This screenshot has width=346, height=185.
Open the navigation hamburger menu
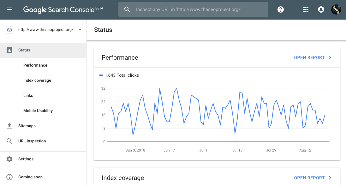click(x=9, y=9)
